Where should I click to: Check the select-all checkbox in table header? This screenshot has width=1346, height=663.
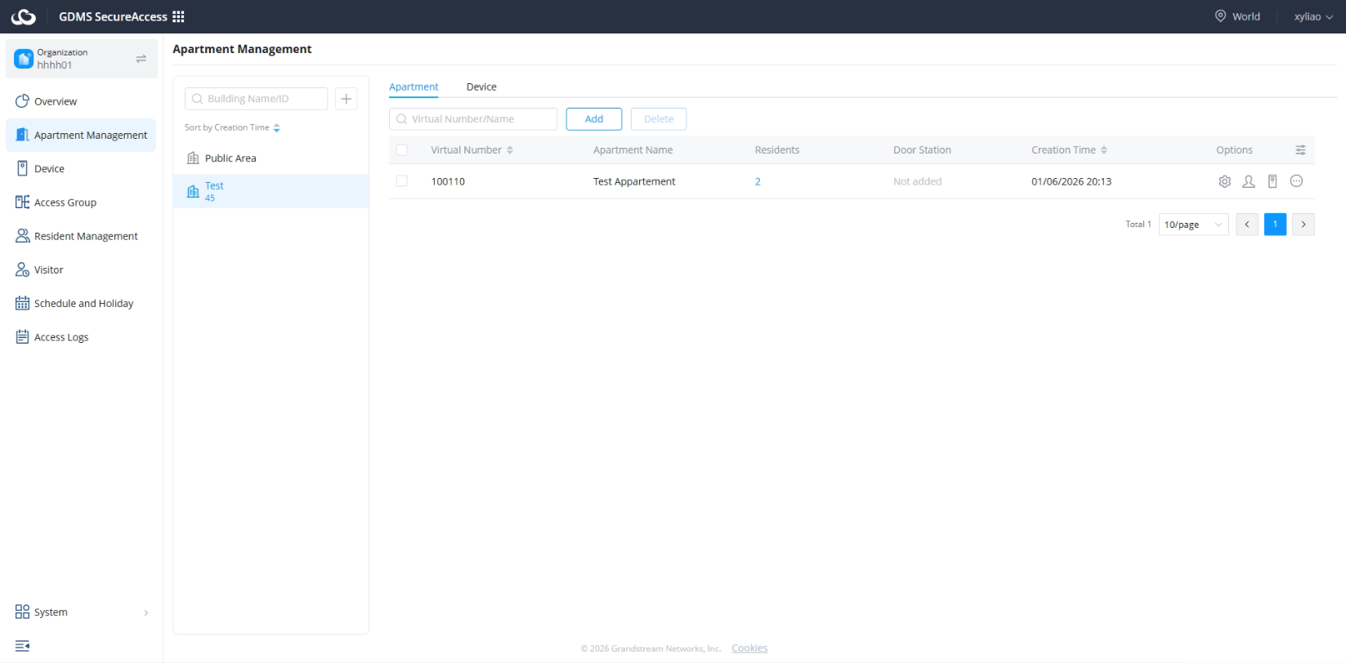point(401,150)
